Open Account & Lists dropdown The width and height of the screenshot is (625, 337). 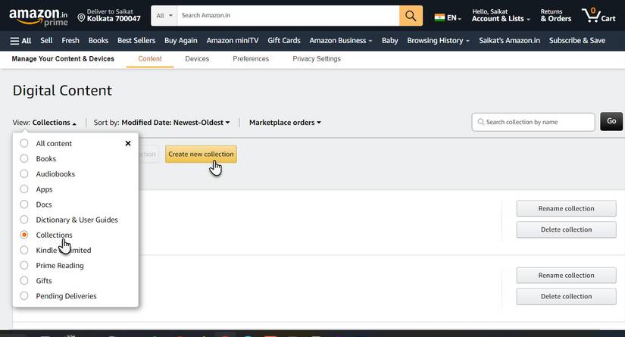click(501, 16)
